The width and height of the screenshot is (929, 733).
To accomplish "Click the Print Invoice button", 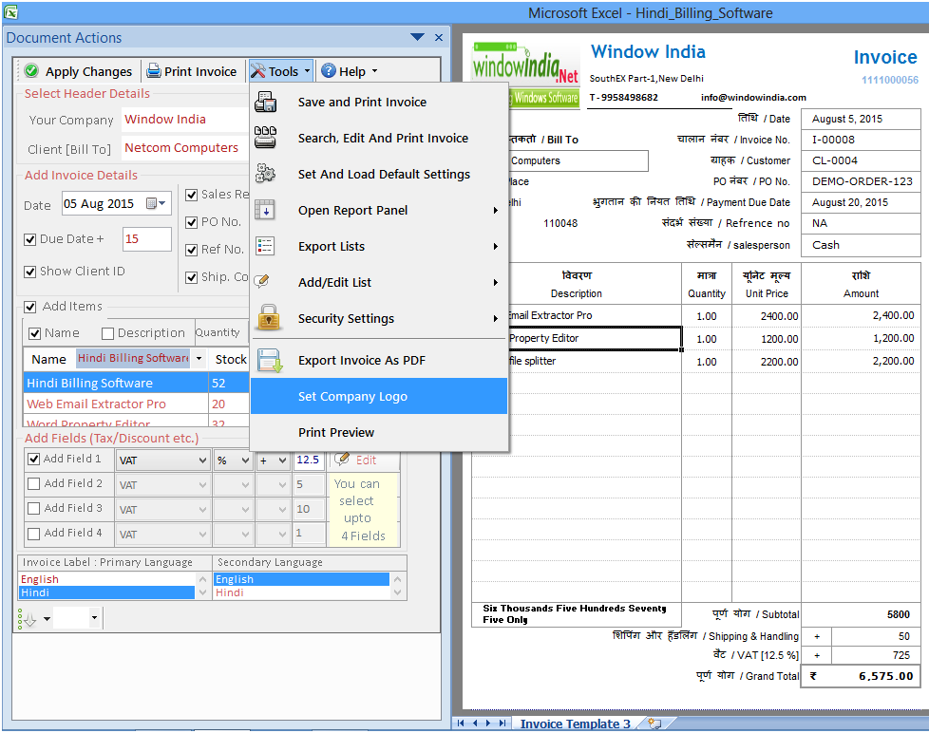I will 192,71.
